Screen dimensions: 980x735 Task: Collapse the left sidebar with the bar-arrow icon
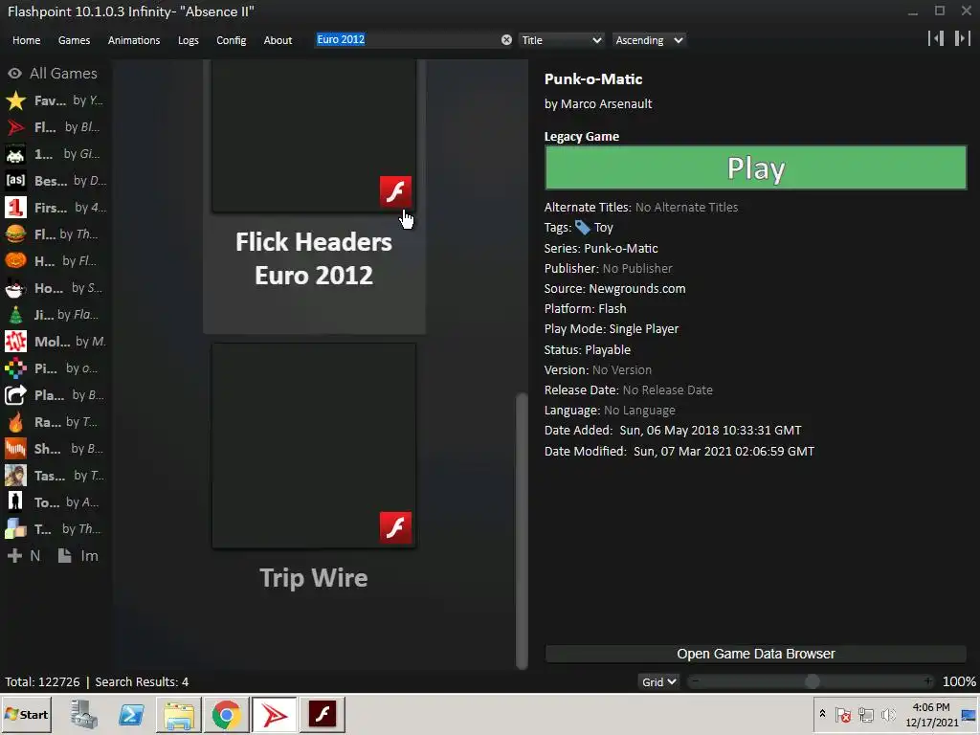tap(936, 38)
